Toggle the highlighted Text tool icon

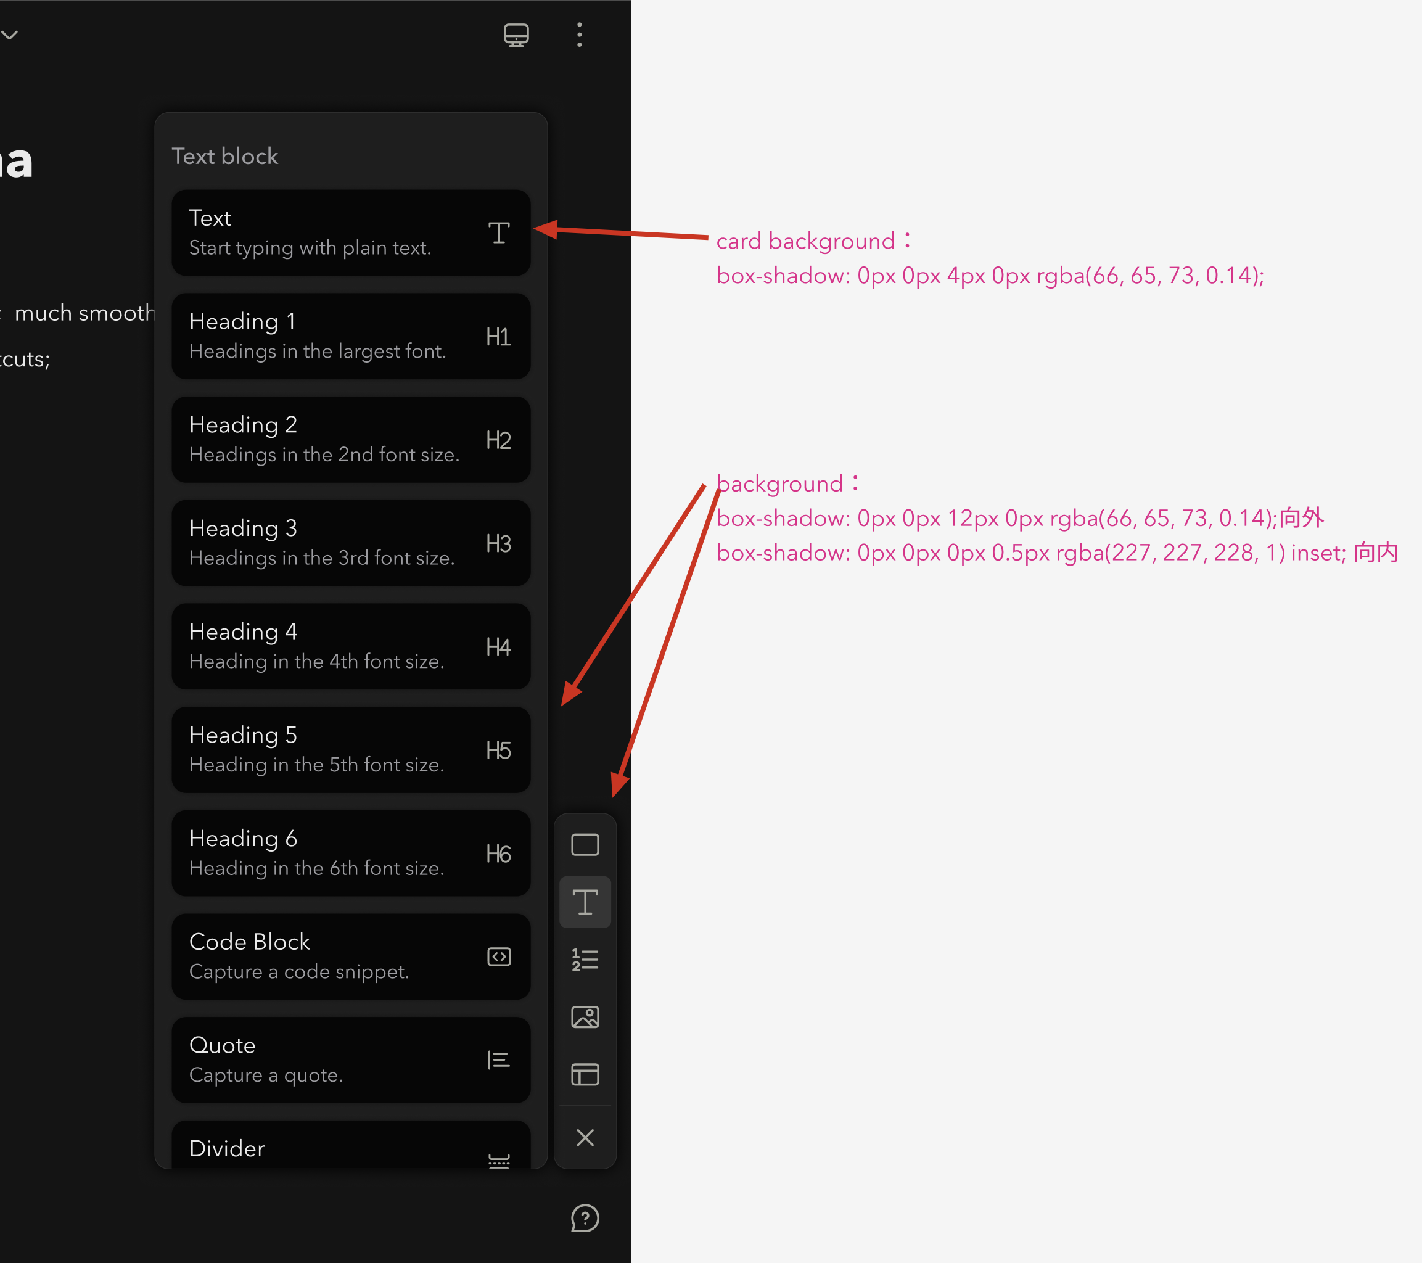(585, 901)
